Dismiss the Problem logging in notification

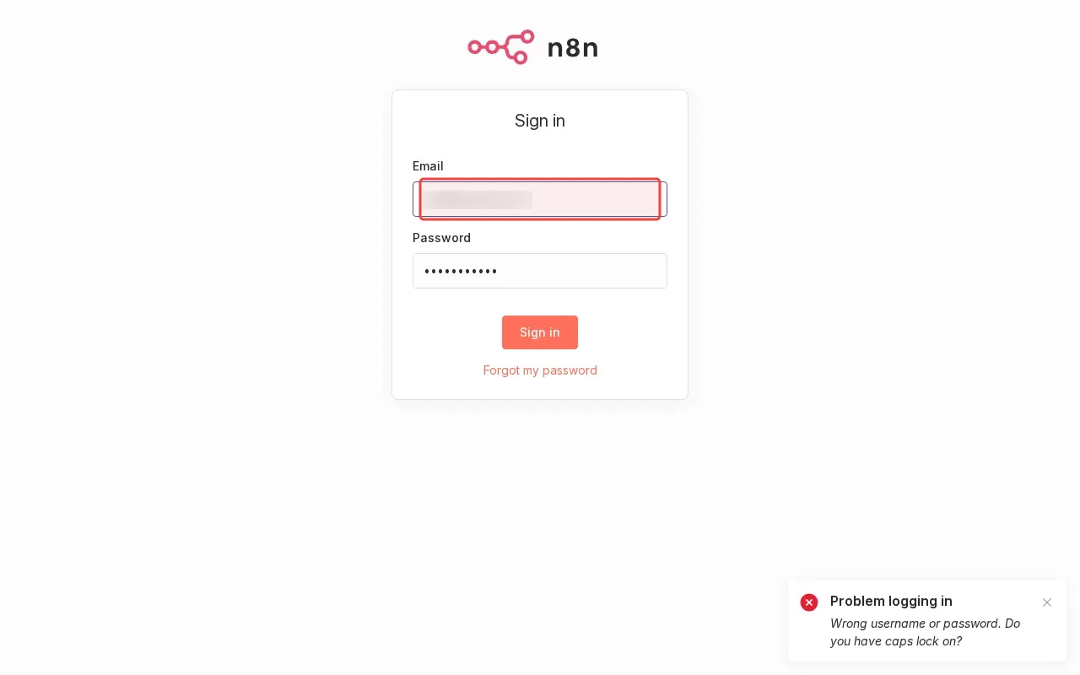tap(1047, 602)
